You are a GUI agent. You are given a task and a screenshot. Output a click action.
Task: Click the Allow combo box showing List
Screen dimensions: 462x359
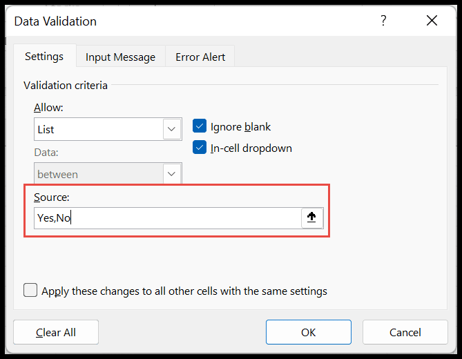click(98, 129)
